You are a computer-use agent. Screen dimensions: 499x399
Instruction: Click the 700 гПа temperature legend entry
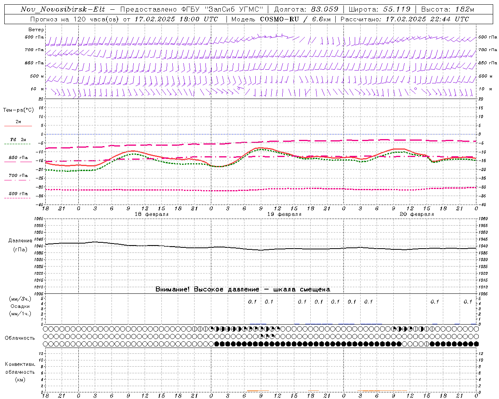pos(18,176)
